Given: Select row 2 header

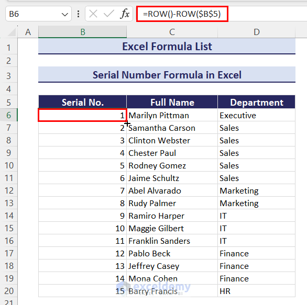Looking at the screenshot, I should [8, 61].
